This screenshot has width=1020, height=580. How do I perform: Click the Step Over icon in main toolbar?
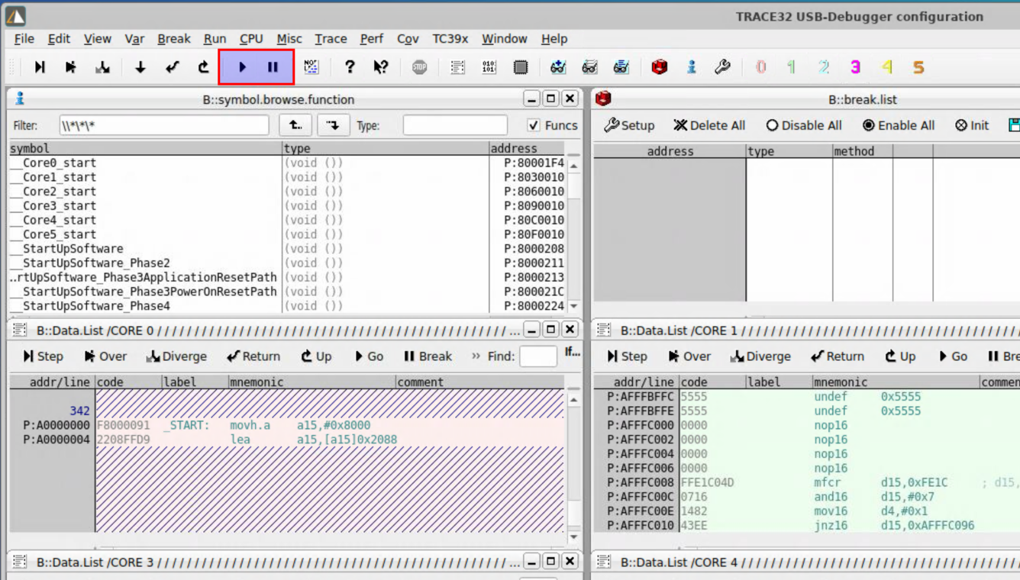(71, 67)
